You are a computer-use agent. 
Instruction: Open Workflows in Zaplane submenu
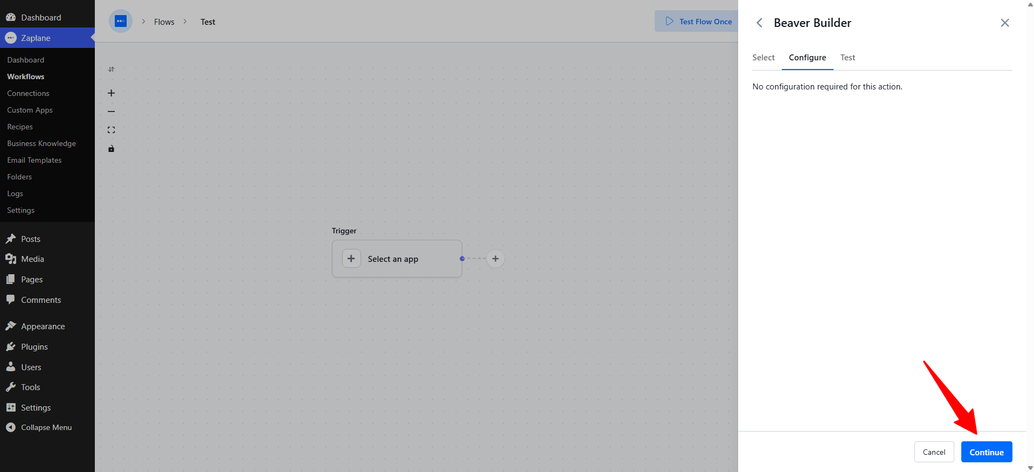point(26,77)
